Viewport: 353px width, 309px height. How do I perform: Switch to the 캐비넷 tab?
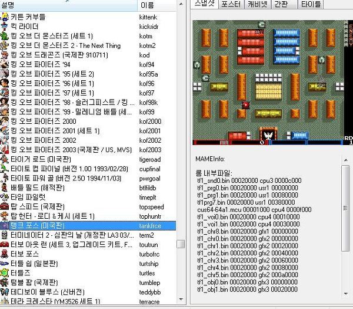258,4
